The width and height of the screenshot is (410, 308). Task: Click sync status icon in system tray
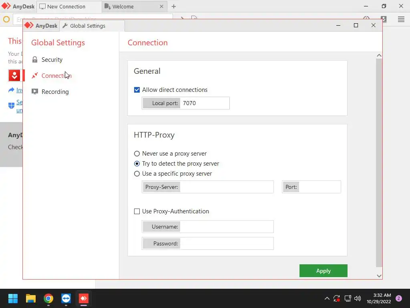coord(336,298)
